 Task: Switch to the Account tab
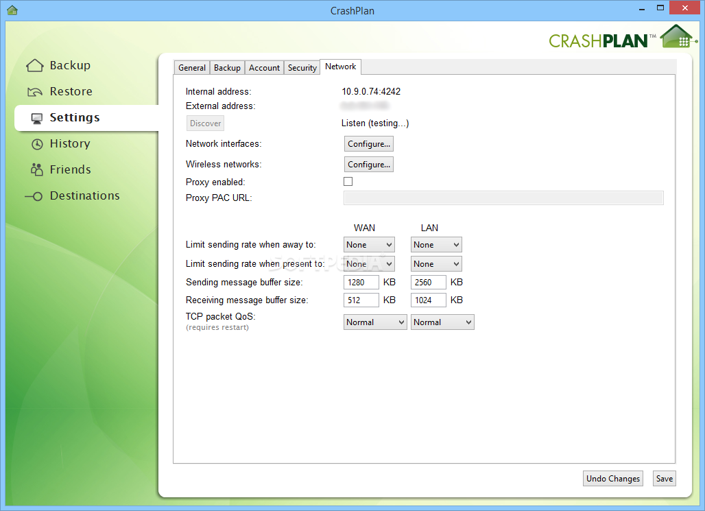[x=265, y=67]
